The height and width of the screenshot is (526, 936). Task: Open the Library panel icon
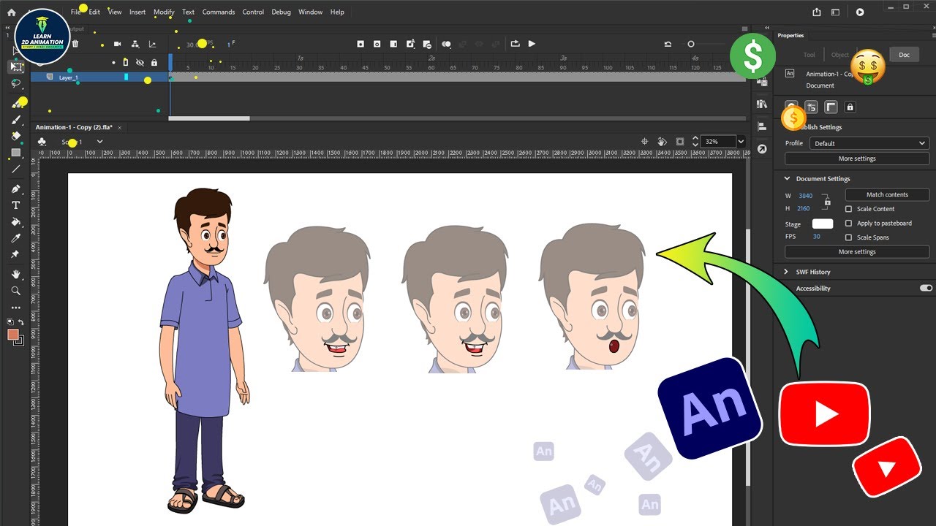[762, 104]
